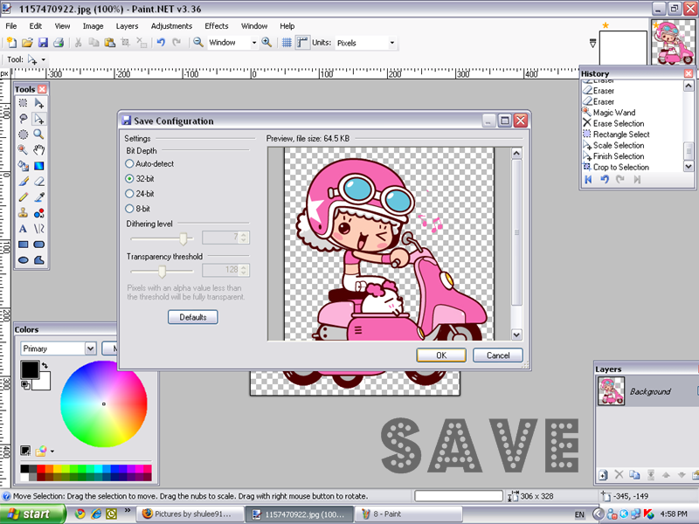Image resolution: width=699 pixels, height=524 pixels.
Task: Select the Magic Wand tool
Action: (x=24, y=150)
